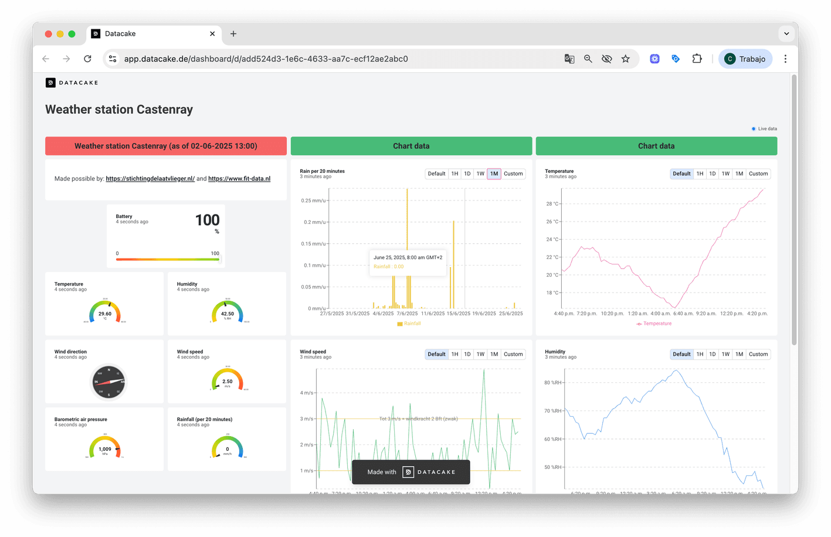Click the site information icon in the address bar

(113, 59)
